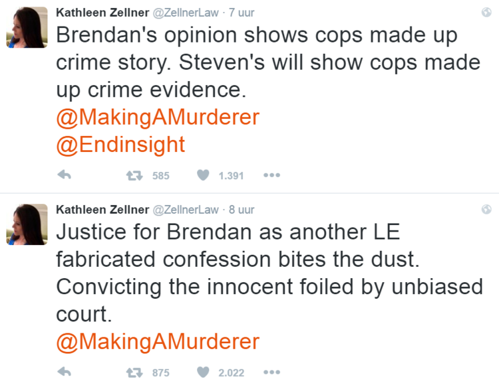Retweet the tweet with 585 retweets

133,176
